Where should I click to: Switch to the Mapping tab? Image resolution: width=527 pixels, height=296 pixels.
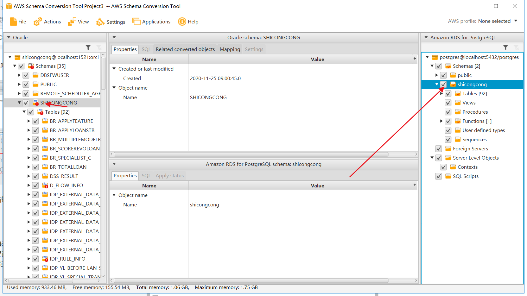[230, 49]
